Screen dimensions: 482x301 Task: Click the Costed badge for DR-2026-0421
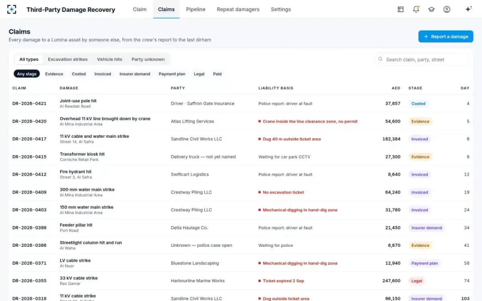coord(418,104)
